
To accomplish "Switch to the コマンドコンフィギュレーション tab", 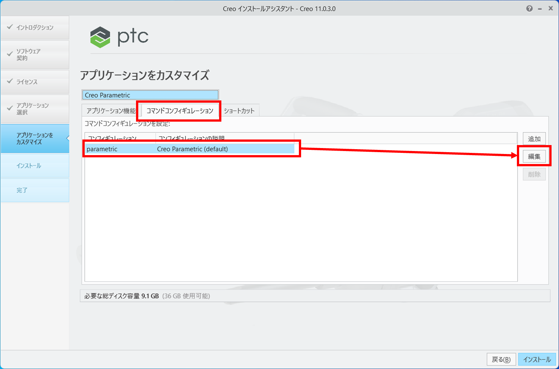I will (x=180, y=111).
